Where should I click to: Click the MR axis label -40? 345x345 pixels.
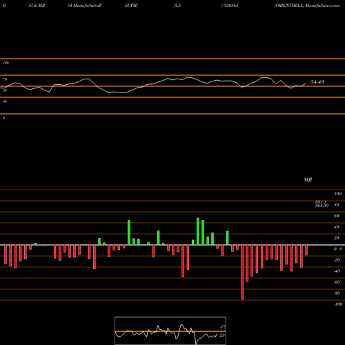(x=337, y=271)
